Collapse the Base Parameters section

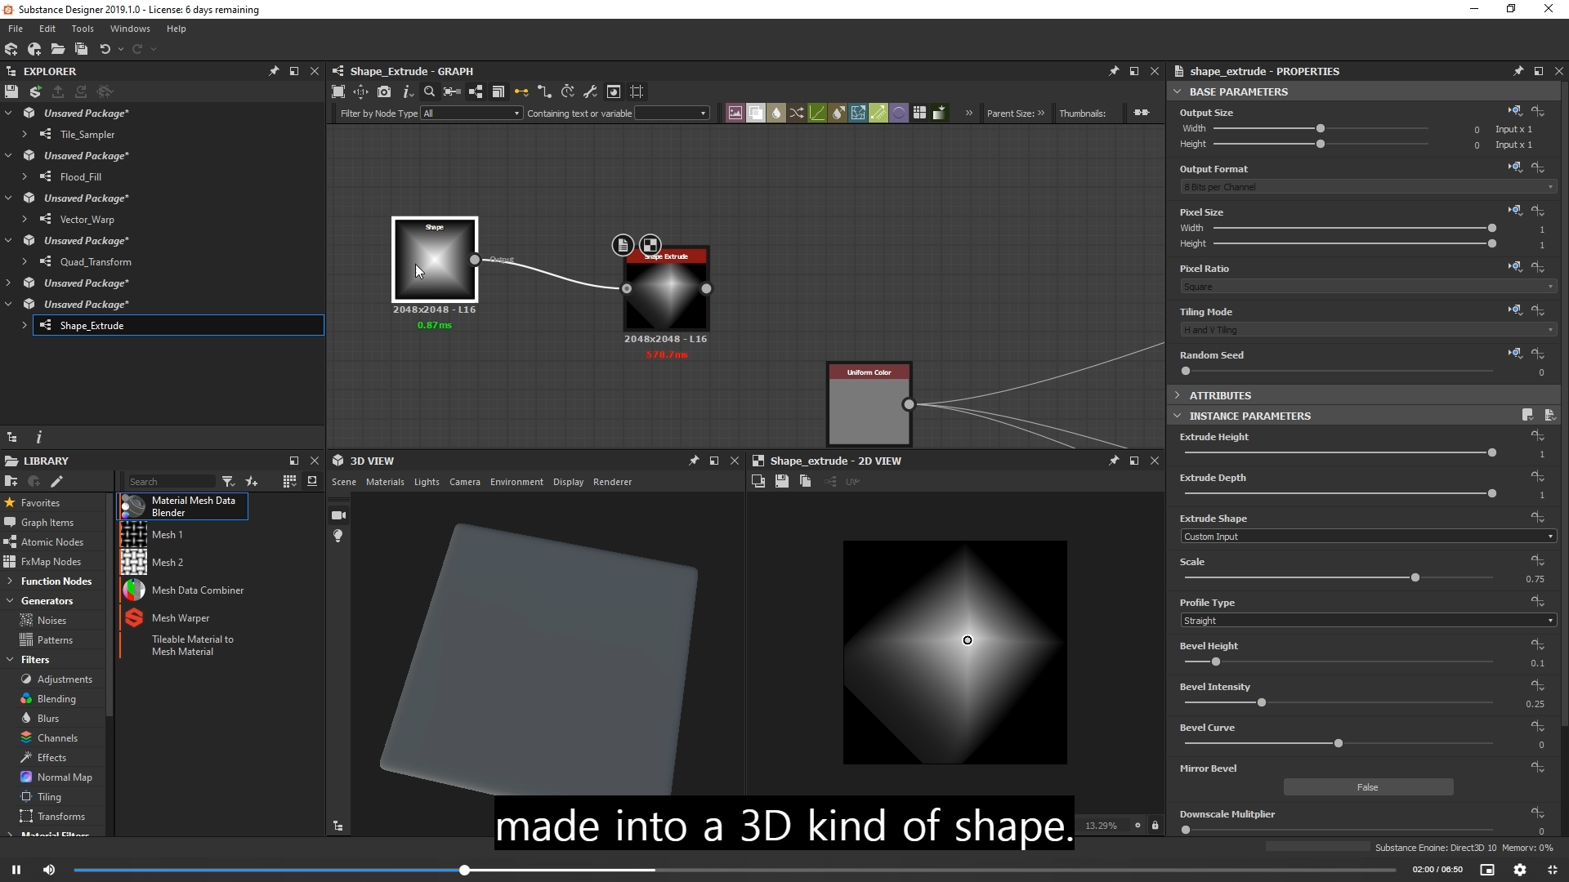1178,91
